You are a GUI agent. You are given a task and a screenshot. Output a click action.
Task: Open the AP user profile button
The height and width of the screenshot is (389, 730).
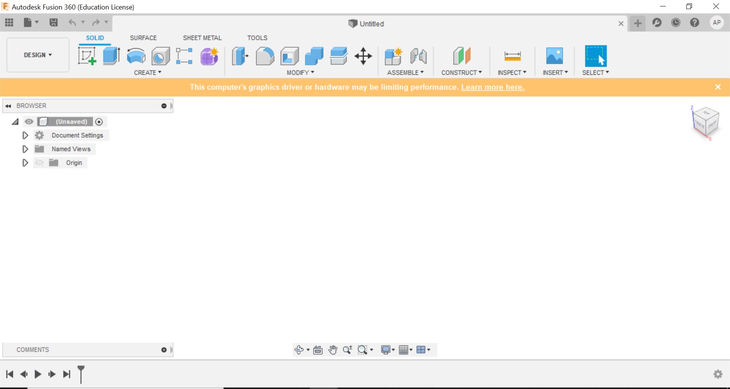tap(717, 23)
